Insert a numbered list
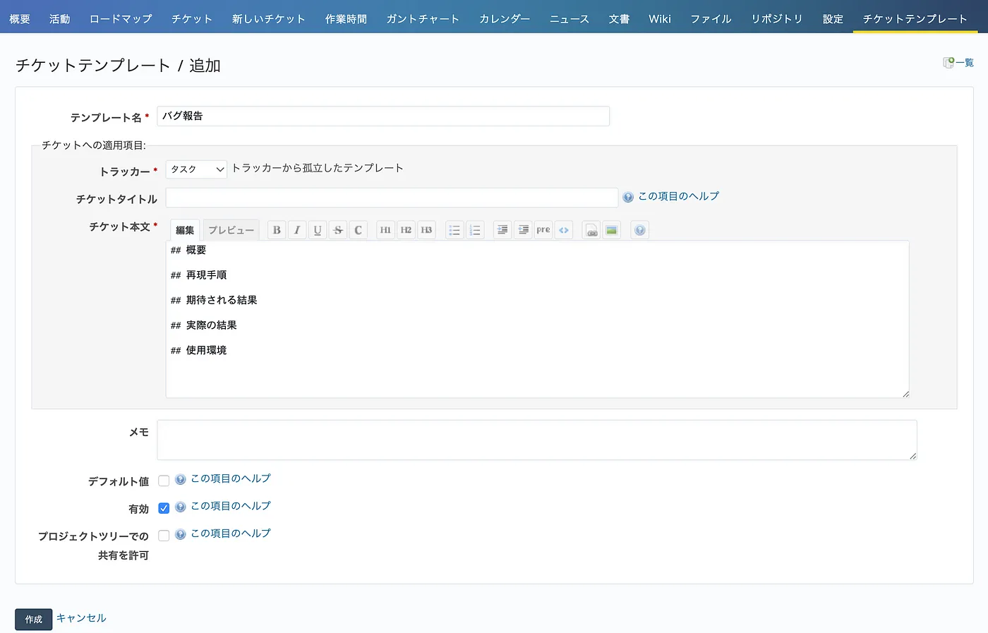The height and width of the screenshot is (633, 988). coord(475,230)
